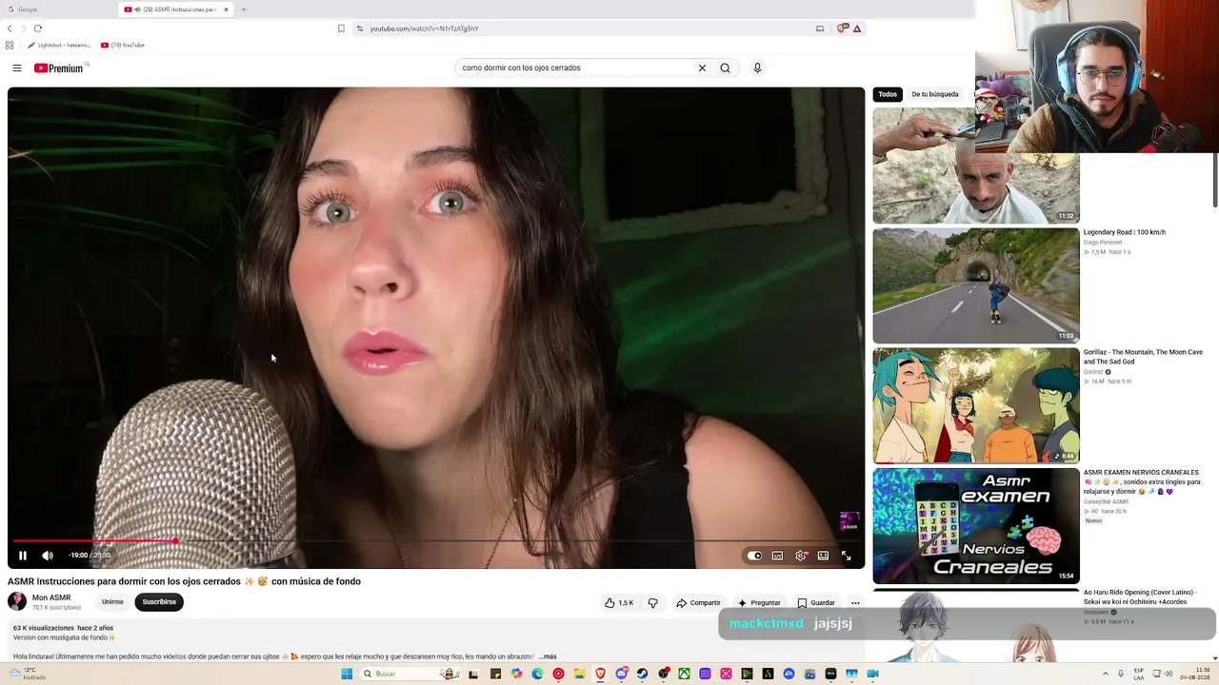This screenshot has width=1219, height=685.
Task: Click the Unirme membership button
Action: (112, 601)
